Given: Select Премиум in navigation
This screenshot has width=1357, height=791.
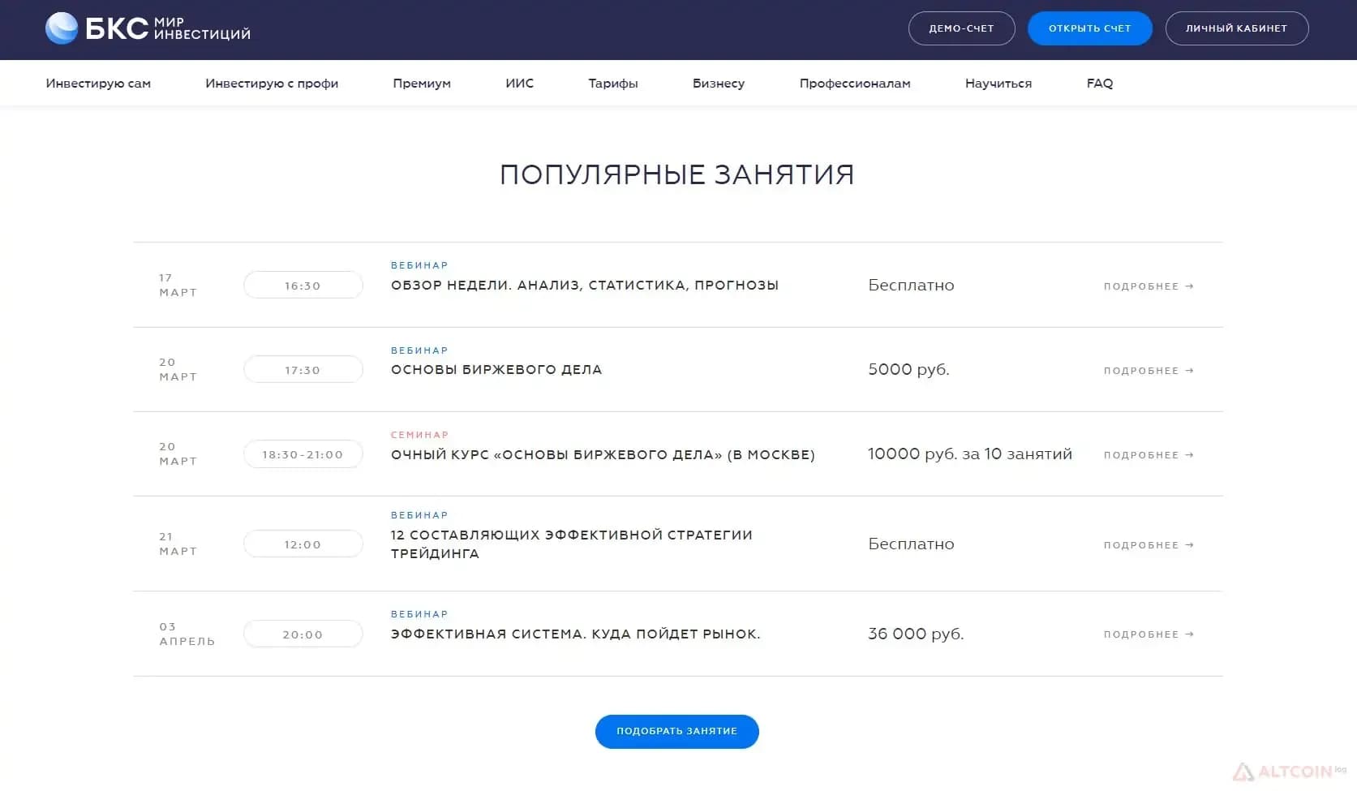Looking at the screenshot, I should click(422, 84).
